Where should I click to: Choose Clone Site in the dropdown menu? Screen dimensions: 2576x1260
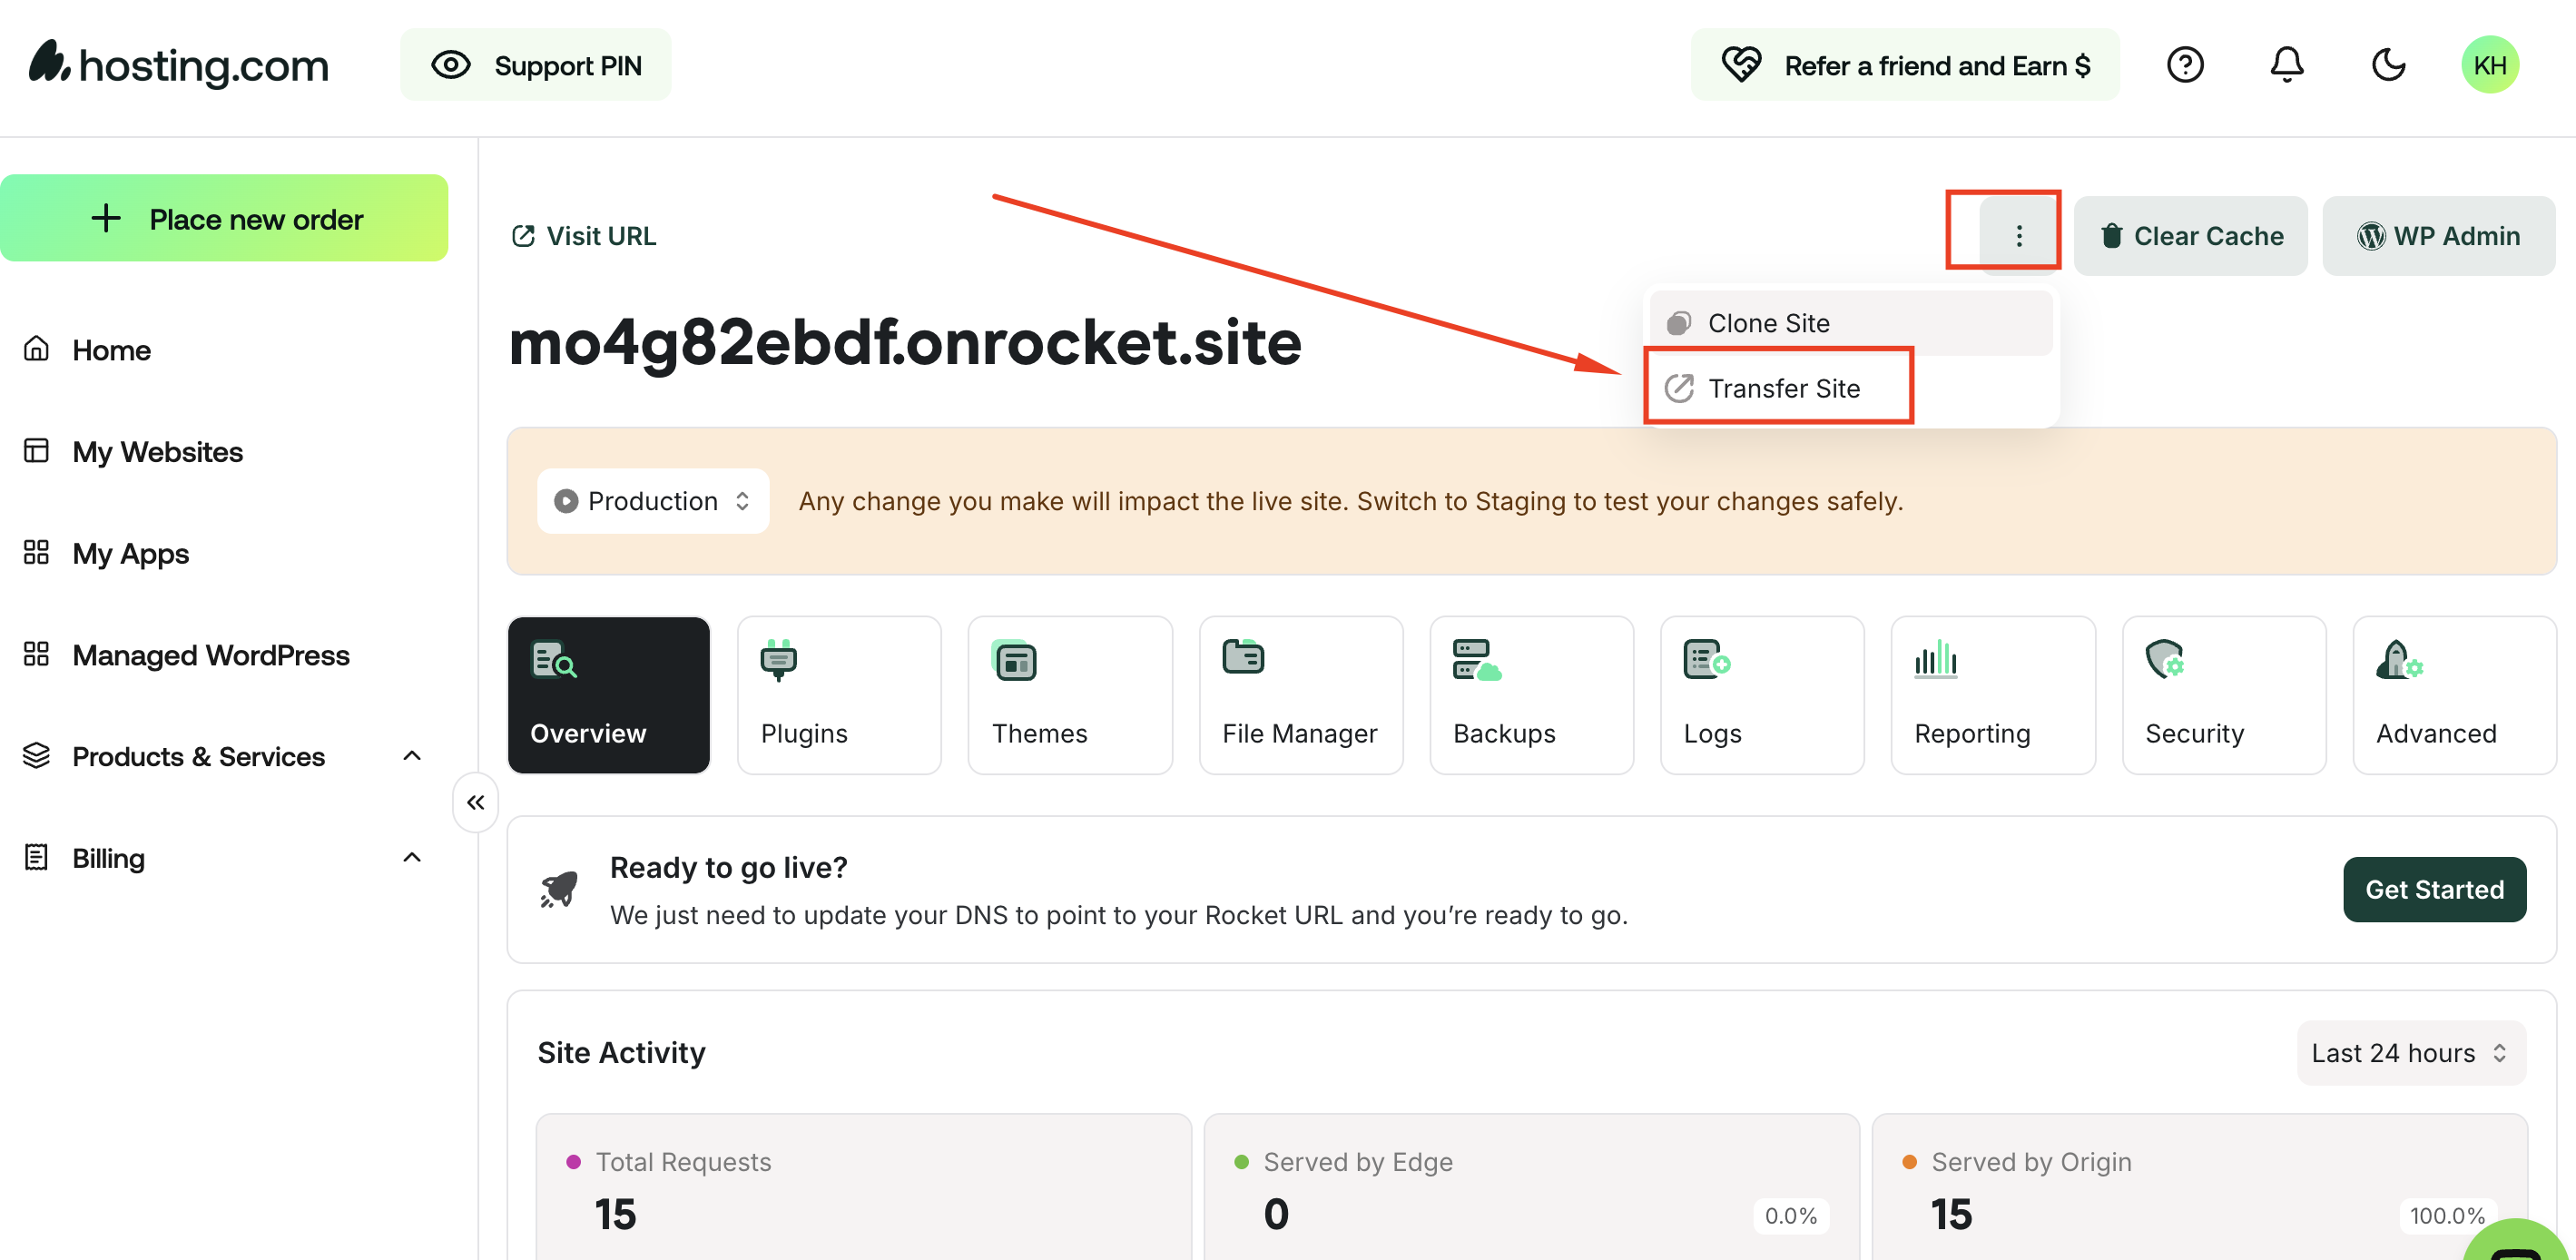coord(1768,323)
